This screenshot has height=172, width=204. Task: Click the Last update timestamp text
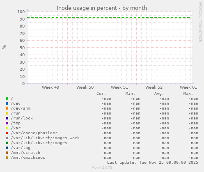[x=153, y=163]
